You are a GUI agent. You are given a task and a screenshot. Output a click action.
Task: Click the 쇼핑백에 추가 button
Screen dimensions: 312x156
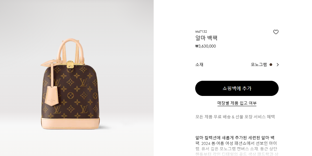(237, 88)
